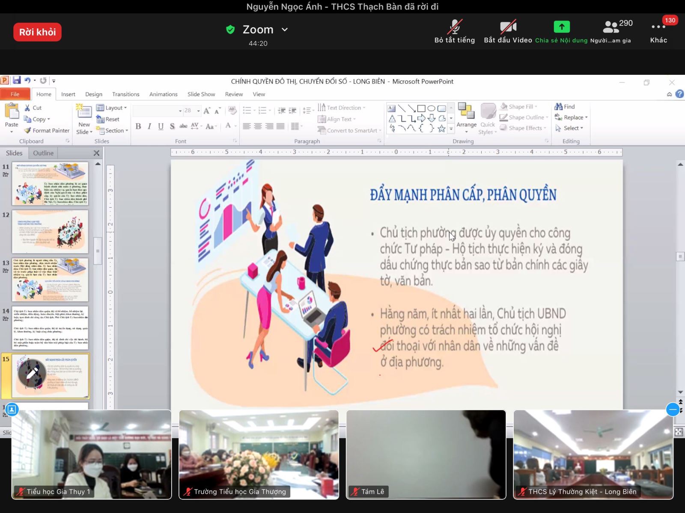Open the Slide Show ribbon tab

point(201,94)
